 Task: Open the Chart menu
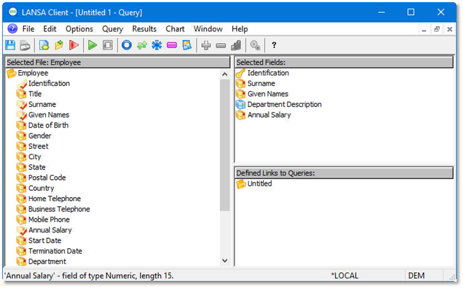tap(175, 29)
